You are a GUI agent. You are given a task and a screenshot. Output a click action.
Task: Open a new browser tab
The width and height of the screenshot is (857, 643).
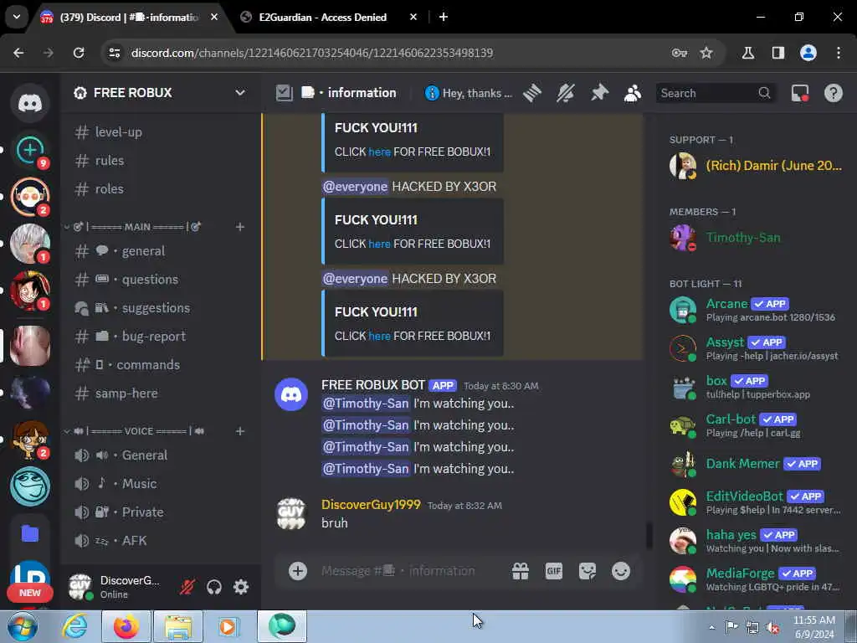coord(444,18)
